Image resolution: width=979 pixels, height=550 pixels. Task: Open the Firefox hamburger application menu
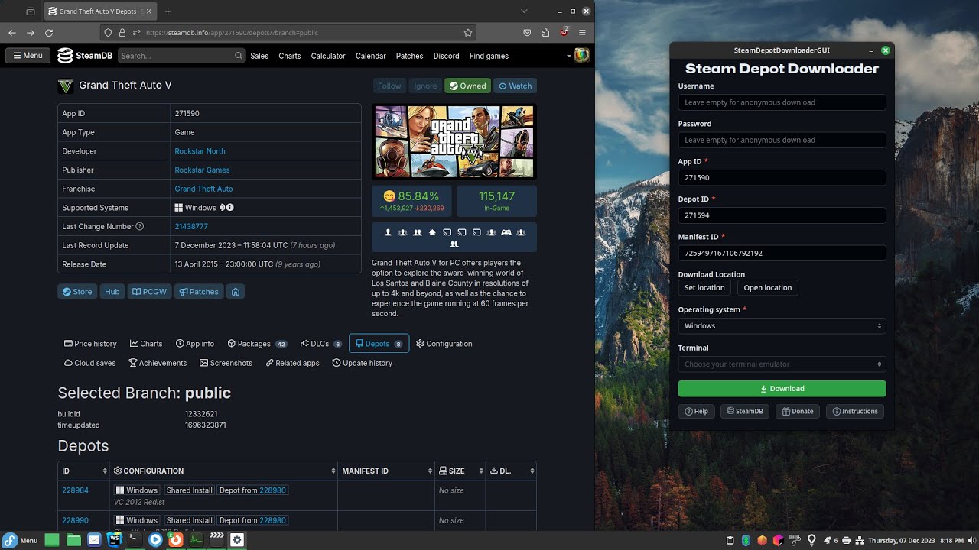coord(582,33)
